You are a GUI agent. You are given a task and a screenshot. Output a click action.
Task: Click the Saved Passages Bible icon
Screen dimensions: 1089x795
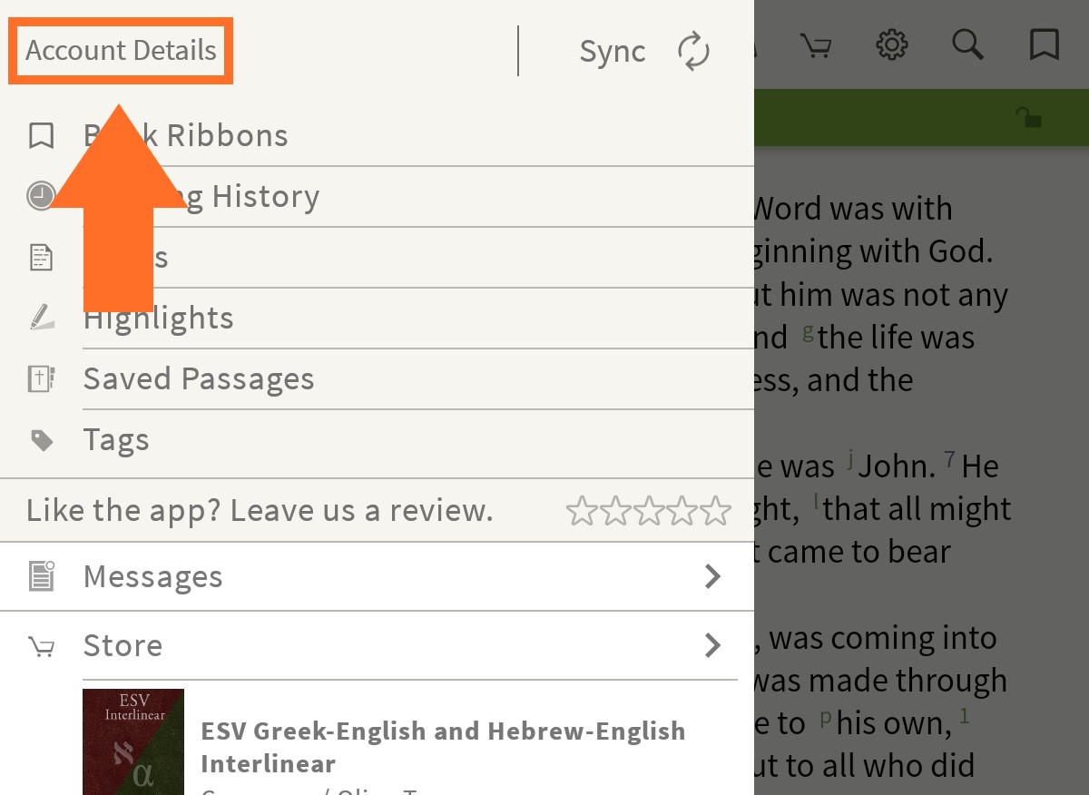(x=41, y=379)
